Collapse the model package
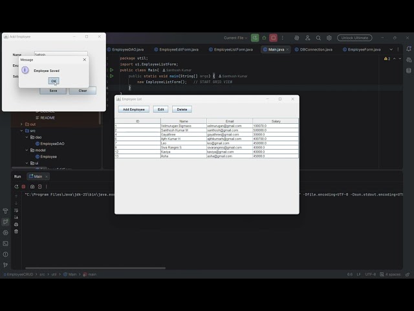 point(27,150)
